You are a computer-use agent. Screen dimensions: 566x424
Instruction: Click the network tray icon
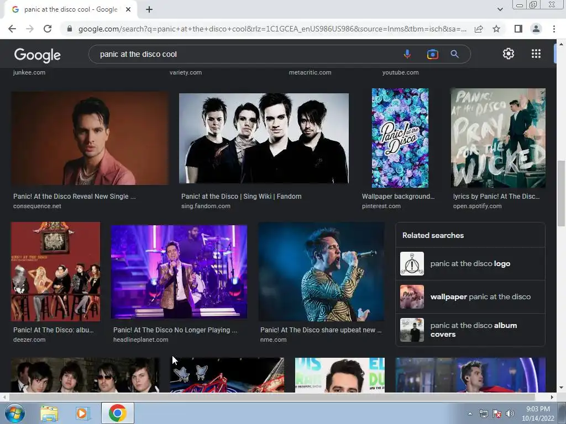[x=483, y=414]
